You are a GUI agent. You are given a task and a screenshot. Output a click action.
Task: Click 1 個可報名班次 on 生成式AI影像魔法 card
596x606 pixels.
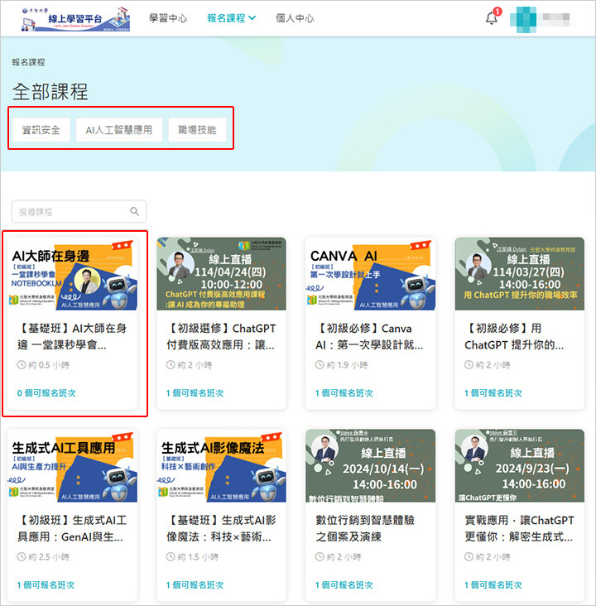click(x=195, y=585)
